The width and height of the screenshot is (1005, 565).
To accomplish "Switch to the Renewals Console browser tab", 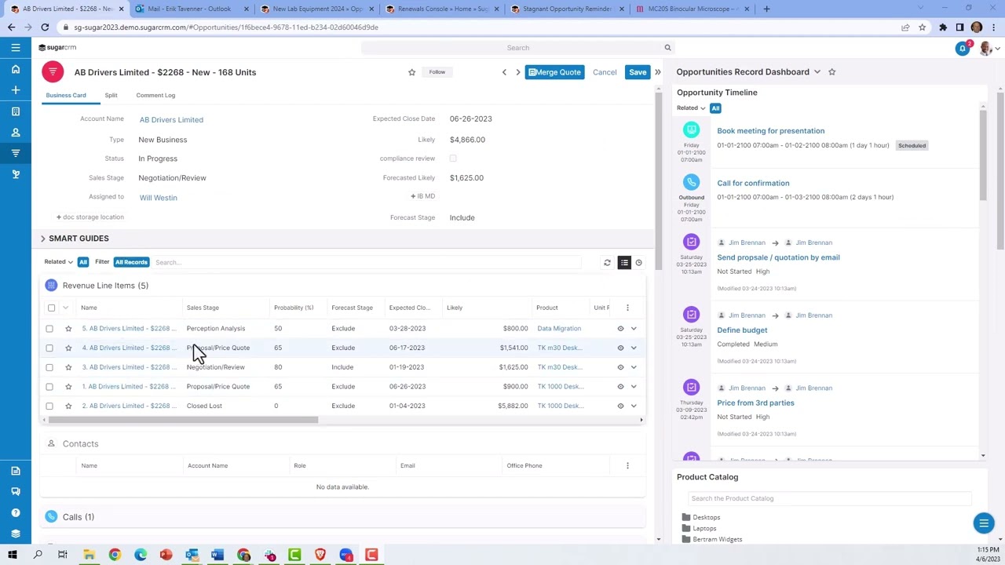I will [x=443, y=9].
